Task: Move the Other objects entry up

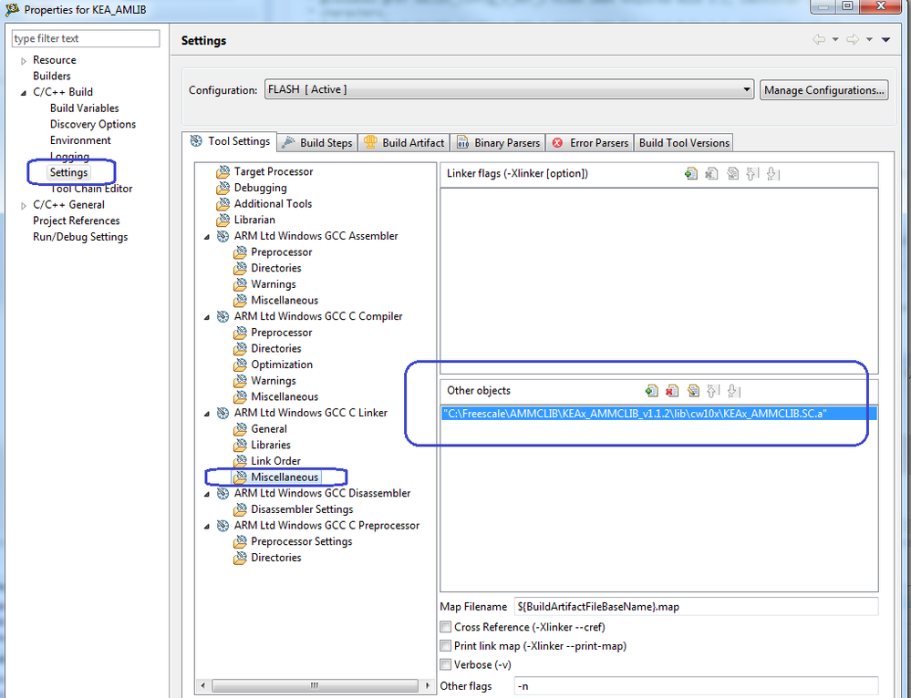Action: (x=713, y=391)
